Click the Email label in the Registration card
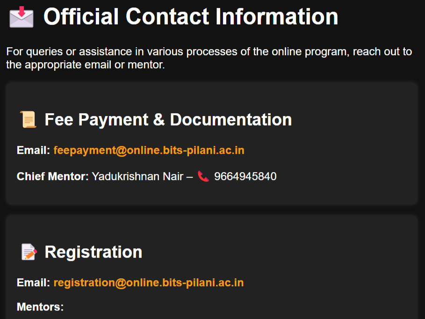This screenshot has height=319, width=425. pos(33,283)
